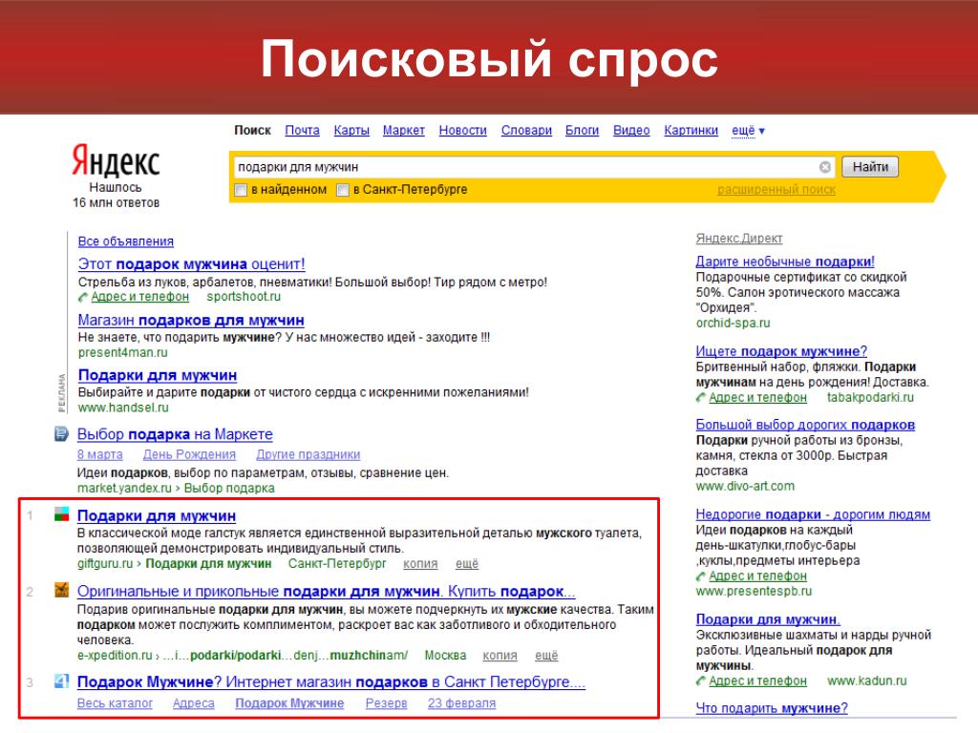
Task: Toggle the 'в Санкт-Петербурге' checkbox
Action: (x=343, y=190)
